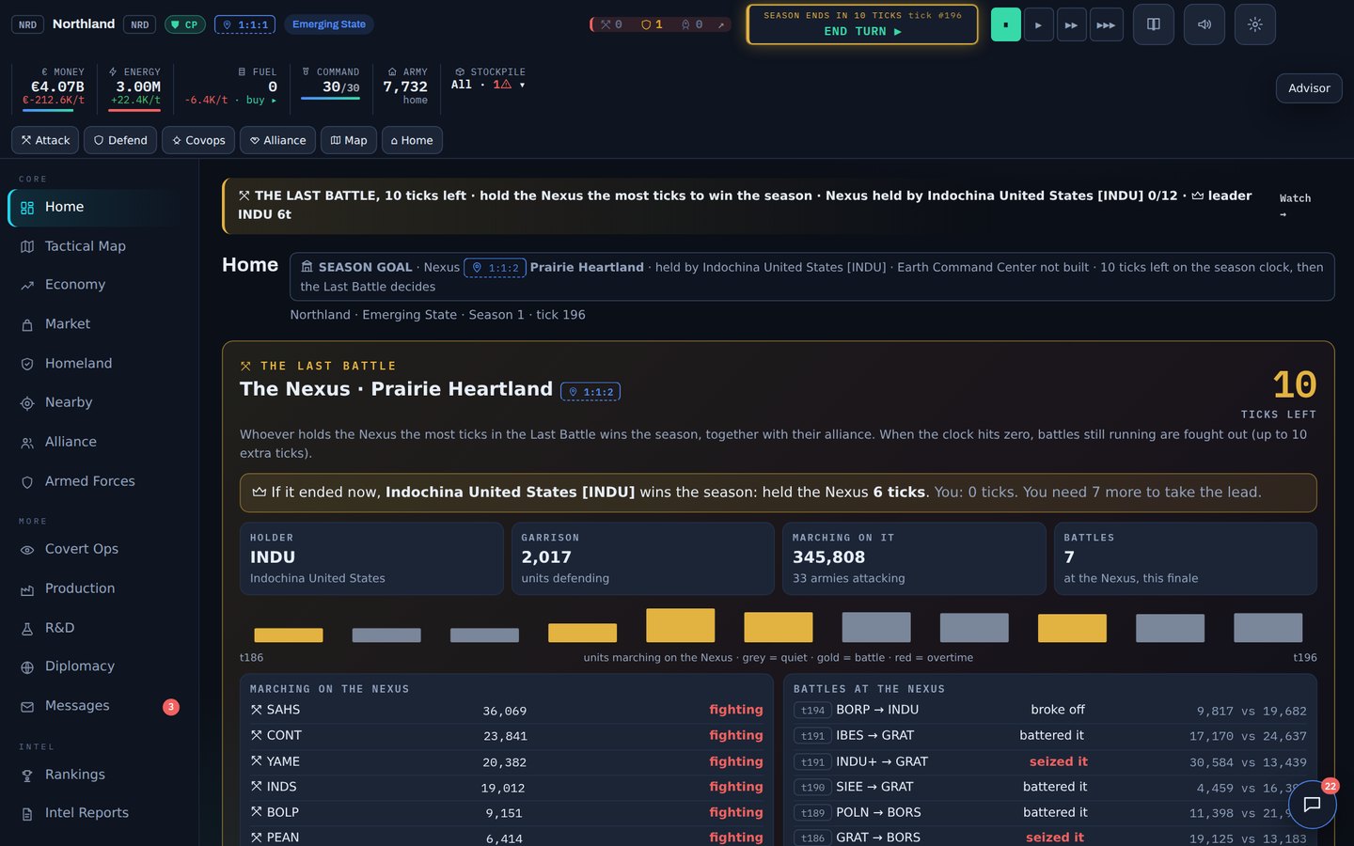Click the CP shield badge

185,24
